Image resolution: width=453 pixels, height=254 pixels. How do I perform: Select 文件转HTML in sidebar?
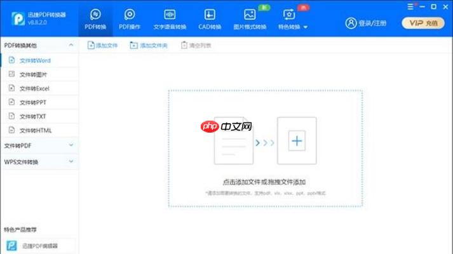click(x=39, y=130)
